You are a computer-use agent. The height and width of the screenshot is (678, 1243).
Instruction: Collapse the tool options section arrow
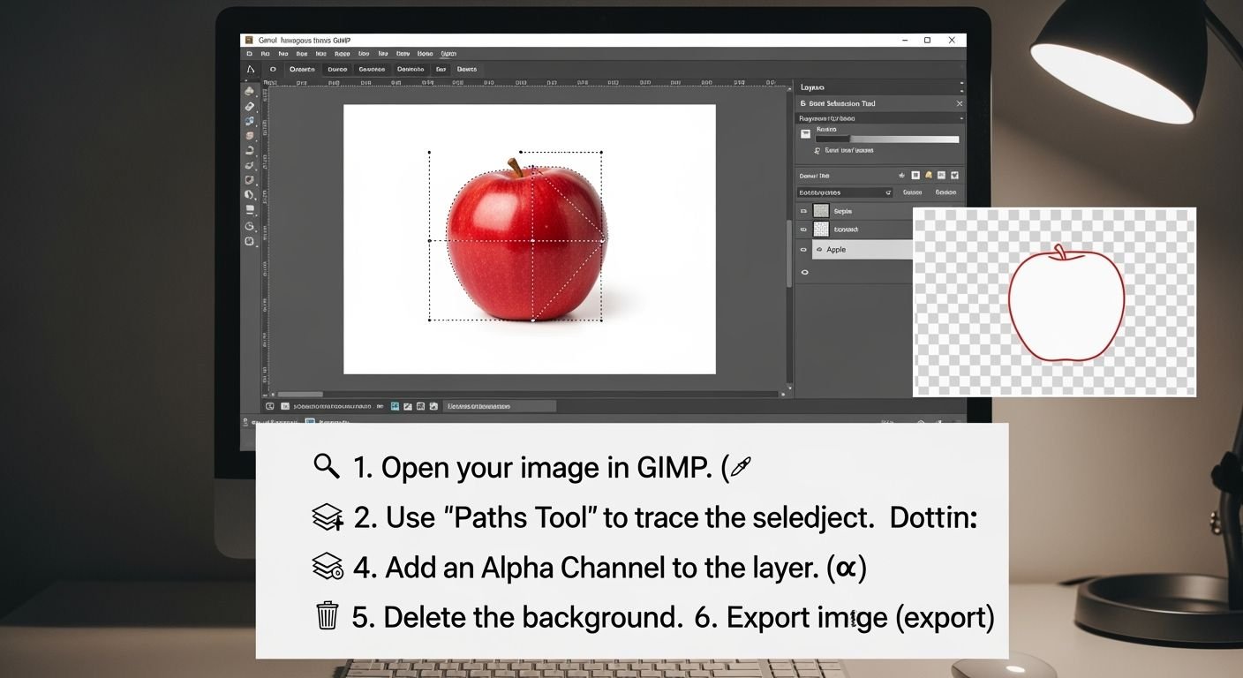coord(961,118)
